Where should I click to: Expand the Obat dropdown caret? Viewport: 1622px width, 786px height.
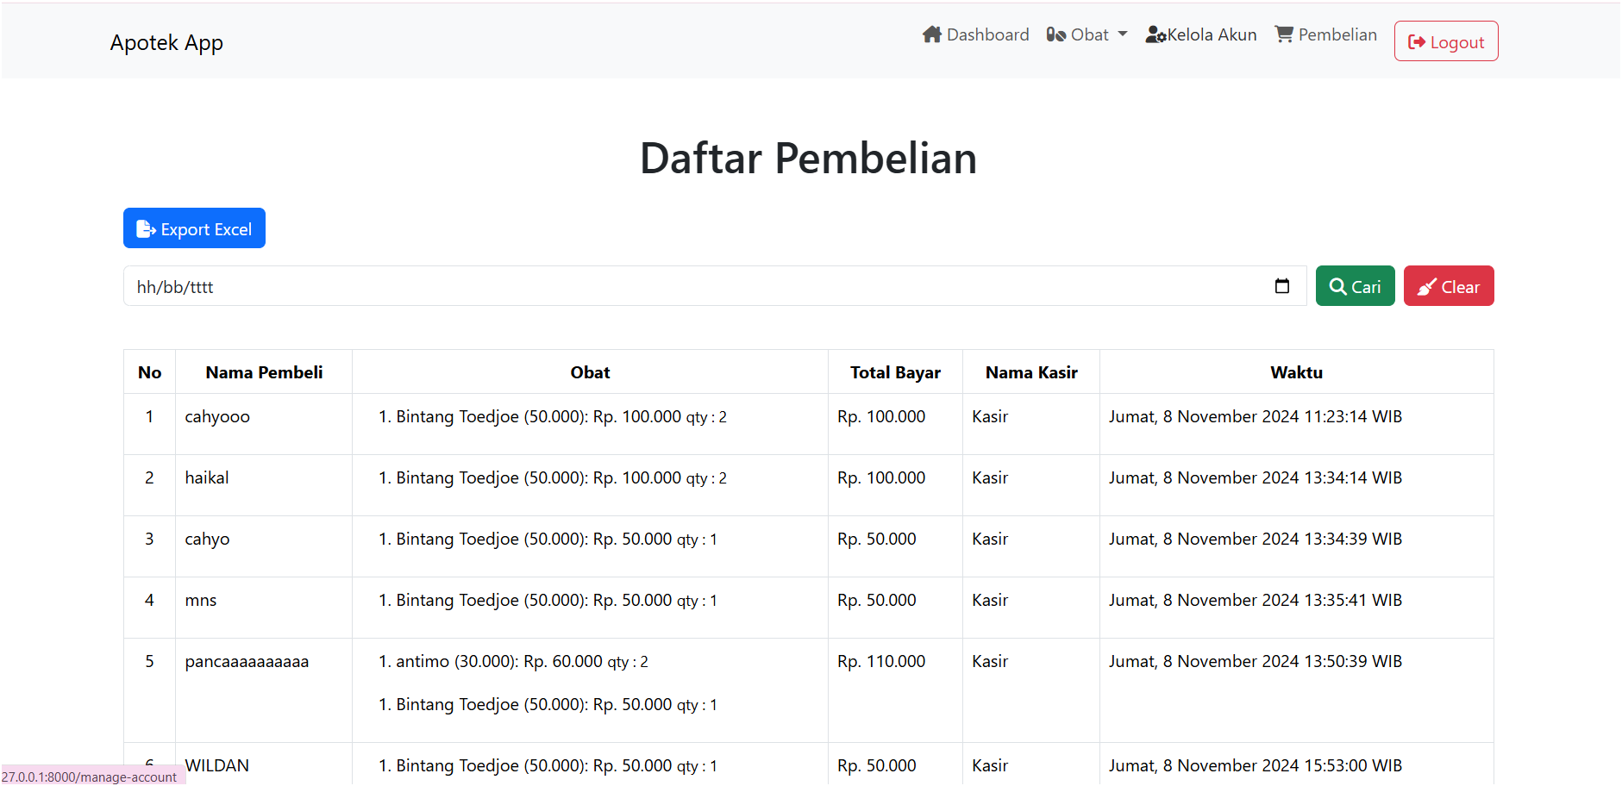[1123, 34]
